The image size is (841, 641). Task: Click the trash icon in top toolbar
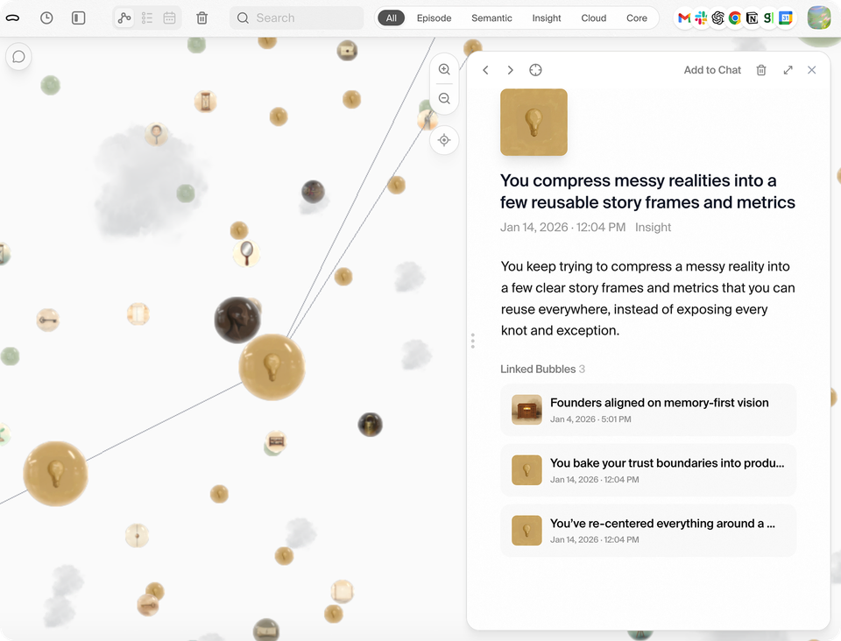[202, 18]
